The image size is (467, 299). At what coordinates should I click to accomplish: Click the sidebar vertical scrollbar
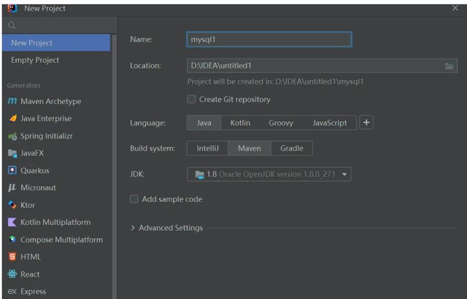[x=114, y=167]
